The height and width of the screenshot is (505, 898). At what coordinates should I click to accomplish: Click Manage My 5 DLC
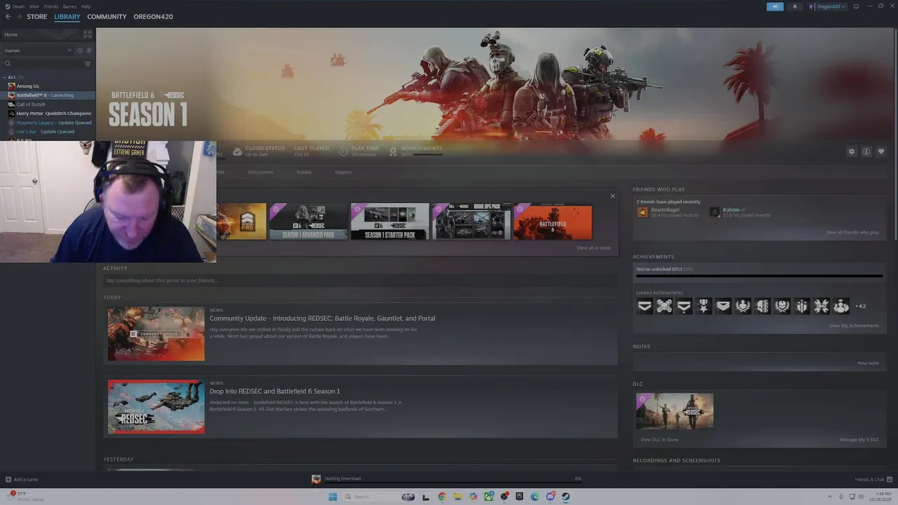[x=859, y=440]
